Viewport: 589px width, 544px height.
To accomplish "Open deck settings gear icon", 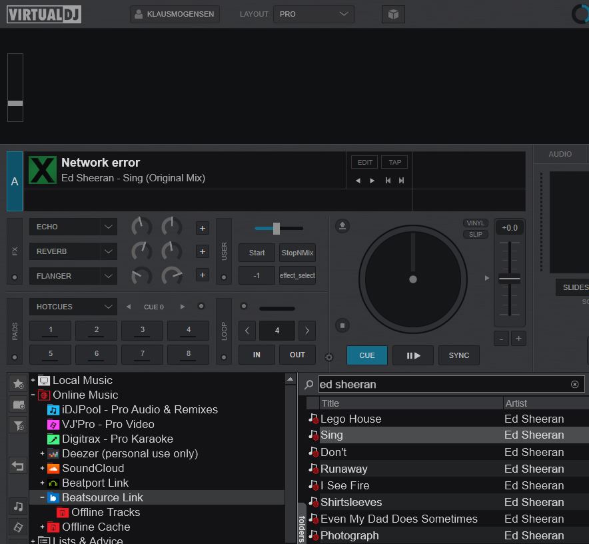I will (328, 357).
